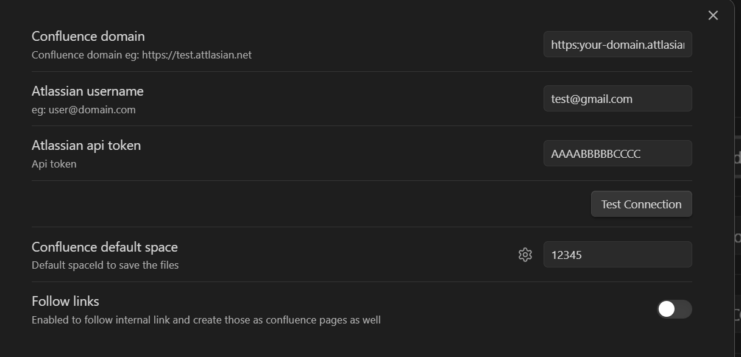Close the settings dialog with the X
This screenshot has height=357, width=741.
[713, 15]
